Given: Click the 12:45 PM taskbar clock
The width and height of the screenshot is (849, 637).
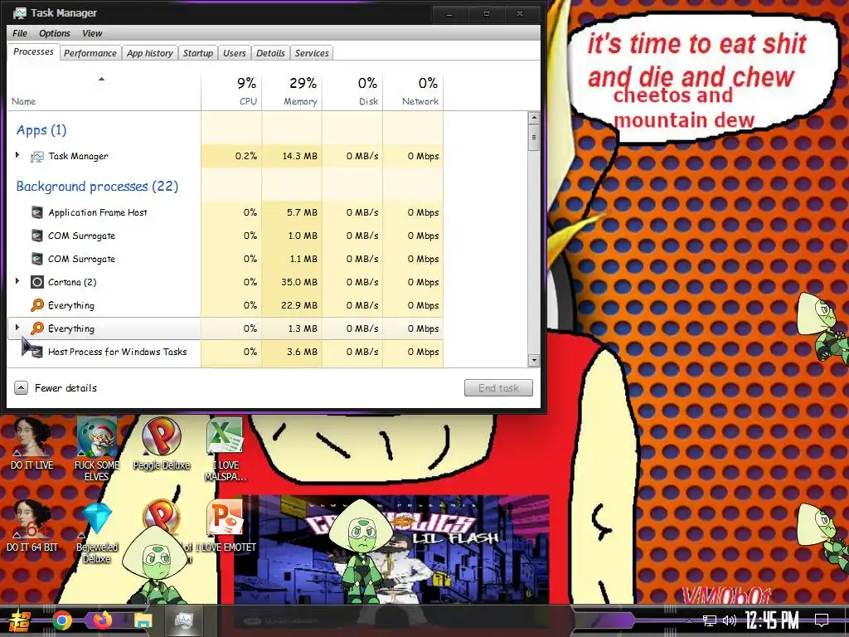Looking at the screenshot, I should point(772,620).
